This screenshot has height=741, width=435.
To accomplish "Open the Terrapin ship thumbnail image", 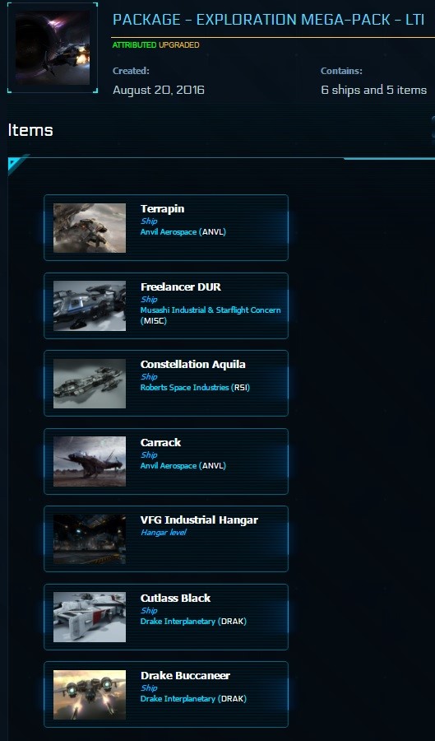I will pyautogui.click(x=90, y=228).
